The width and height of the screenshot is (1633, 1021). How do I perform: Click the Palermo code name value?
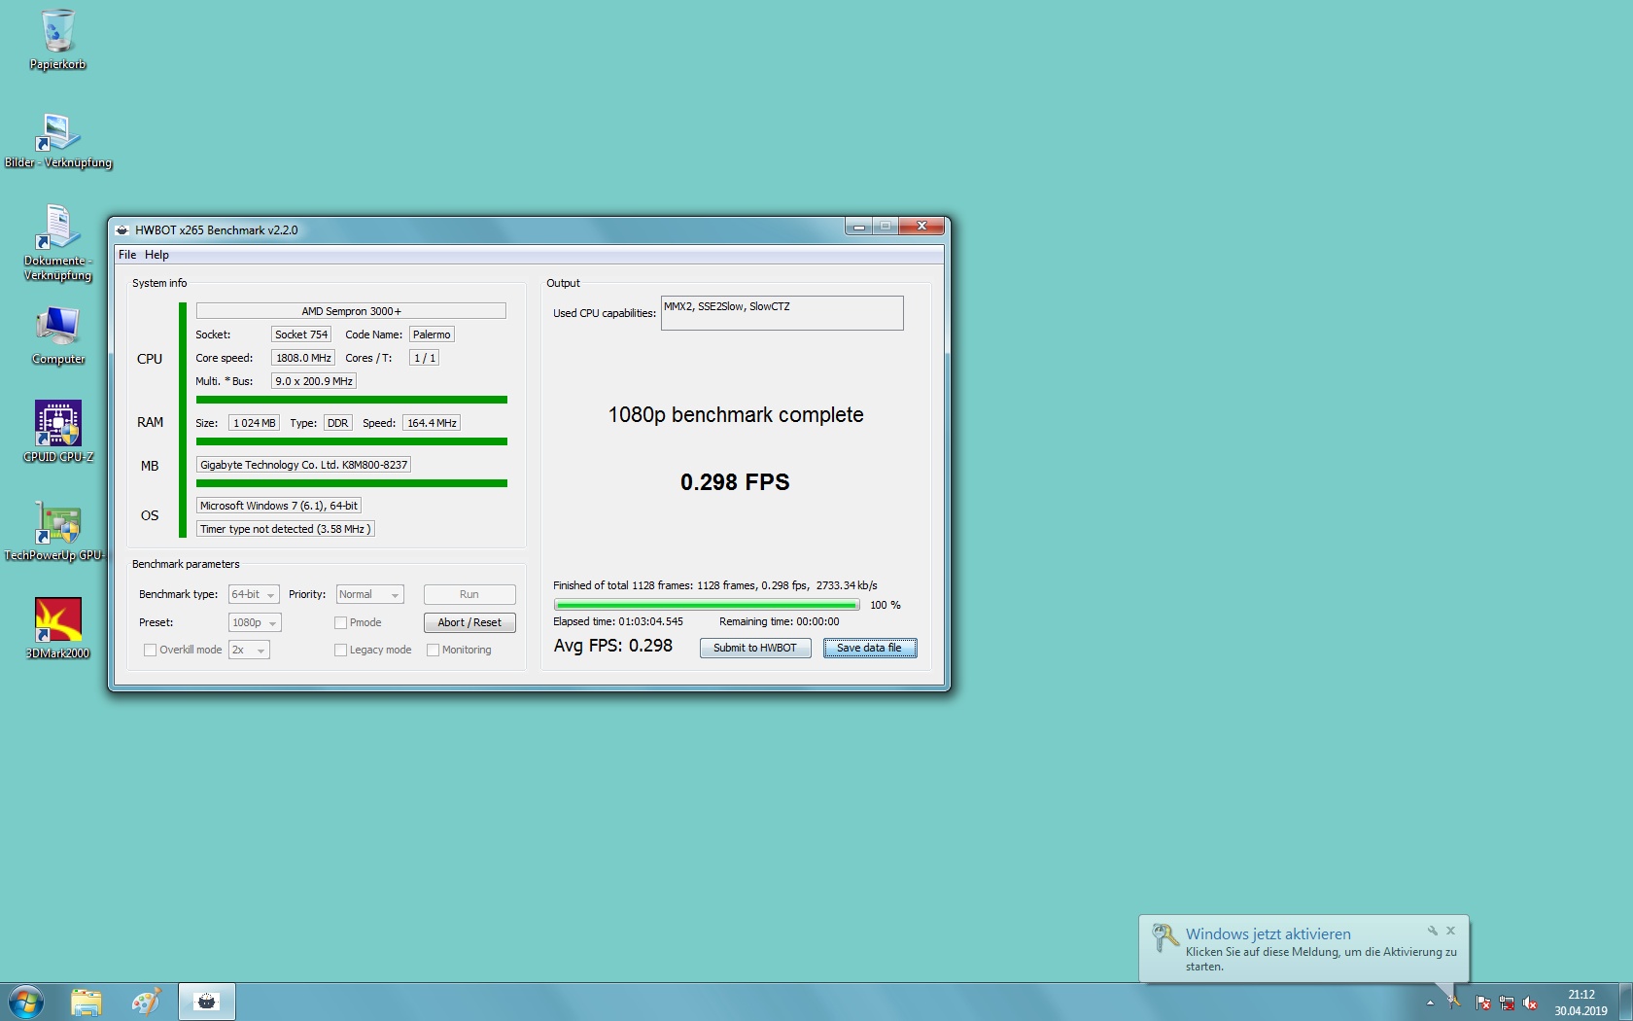point(432,334)
